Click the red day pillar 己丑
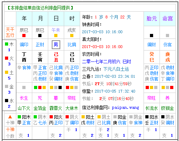 [x=56, y=57]
